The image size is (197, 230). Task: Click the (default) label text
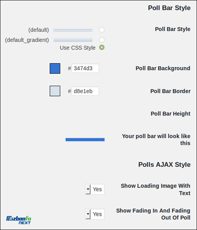[39, 30]
